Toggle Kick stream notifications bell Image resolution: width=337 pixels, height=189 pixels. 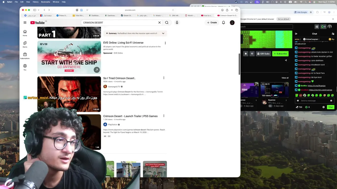246,54
